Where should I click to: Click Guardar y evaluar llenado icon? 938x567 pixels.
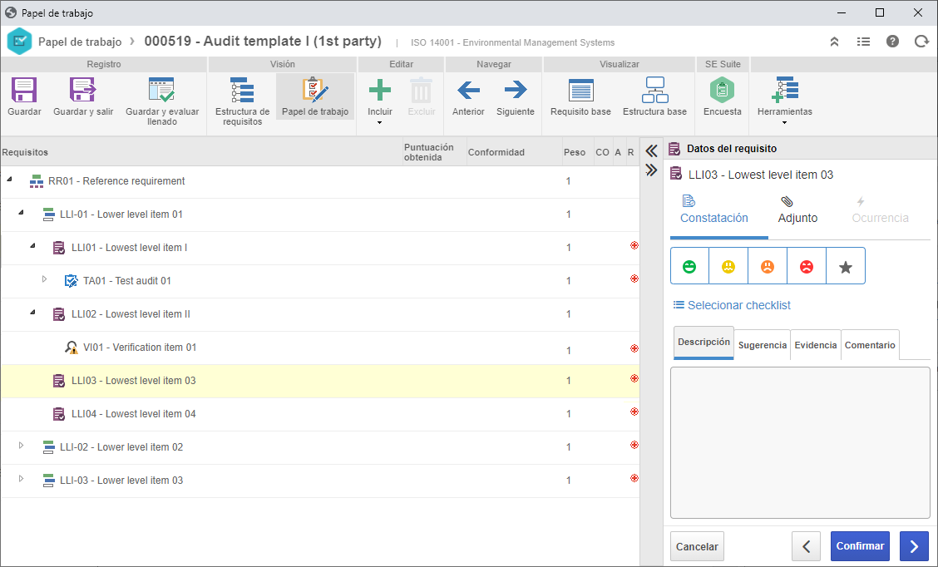pyautogui.click(x=161, y=91)
